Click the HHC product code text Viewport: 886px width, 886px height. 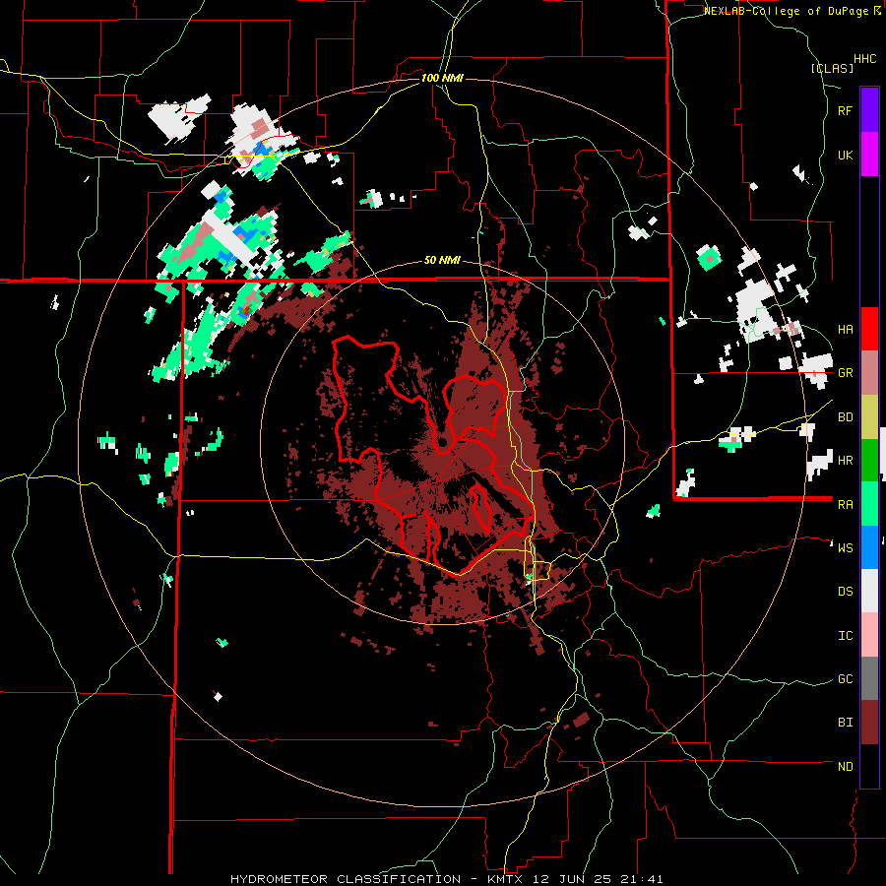[864, 59]
